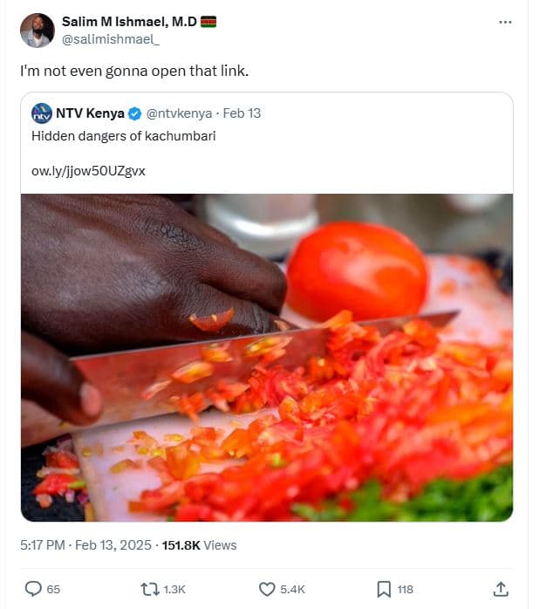Open the chopped tomatoes kachumbari image
The image size is (540, 609).
266,357
